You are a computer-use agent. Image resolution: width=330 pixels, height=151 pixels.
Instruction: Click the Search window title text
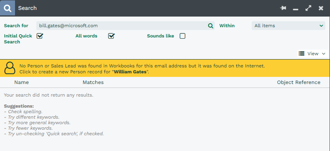[27, 8]
